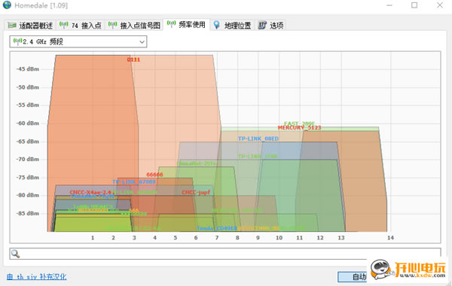Click the antenna icon on 频率使用 tab

coord(171,24)
